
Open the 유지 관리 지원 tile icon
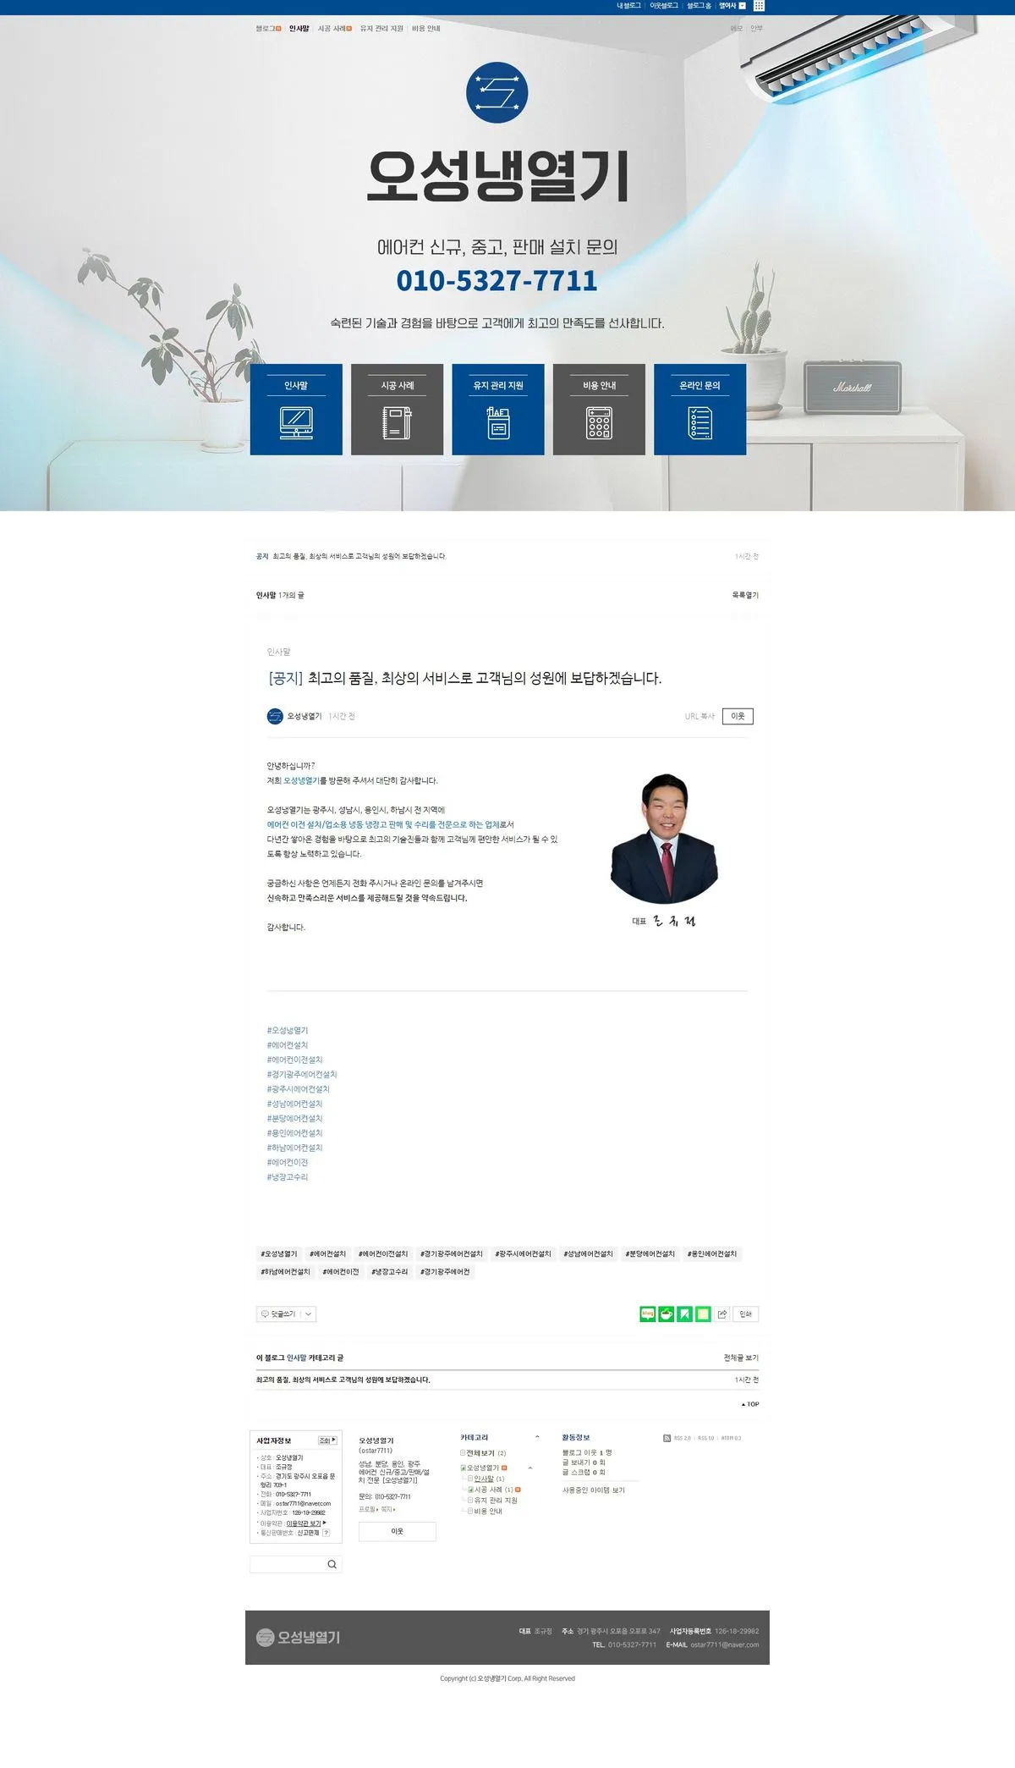[x=498, y=410]
